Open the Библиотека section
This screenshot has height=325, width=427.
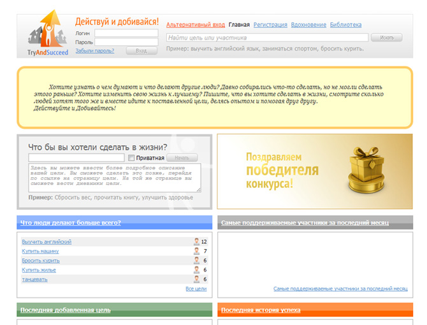345,25
